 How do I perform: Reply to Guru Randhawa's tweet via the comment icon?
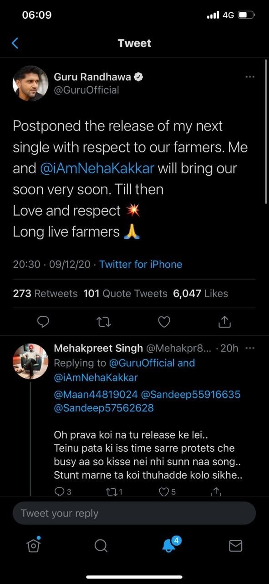[x=43, y=322]
